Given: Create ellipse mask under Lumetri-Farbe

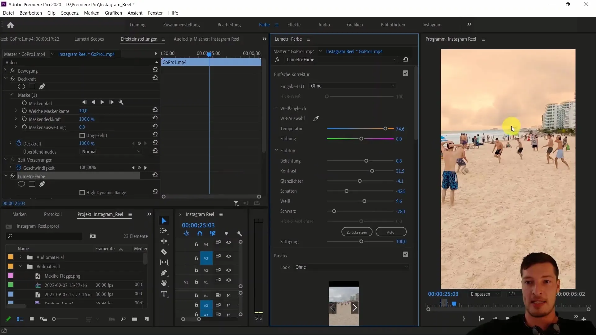Looking at the screenshot, I should 21,184.
